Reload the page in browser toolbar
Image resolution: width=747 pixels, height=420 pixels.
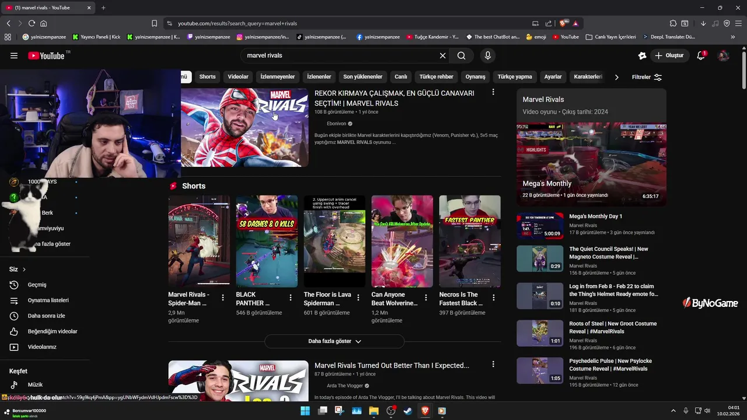pyautogui.click(x=32, y=23)
